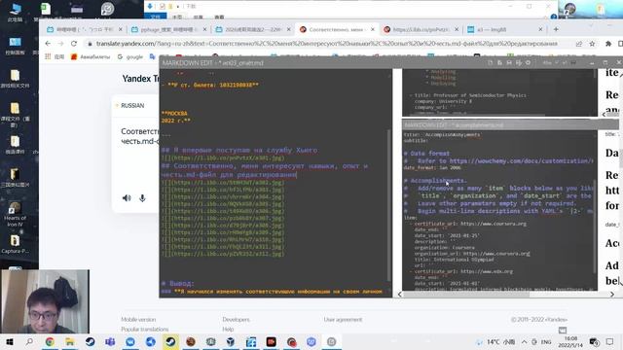Image resolution: width=623 pixels, height=350 pixels.
Task: Expand hidden system tray icons chevron
Action: [x=524, y=341]
